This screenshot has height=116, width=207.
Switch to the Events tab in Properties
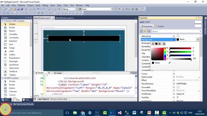[x=159, y=26]
